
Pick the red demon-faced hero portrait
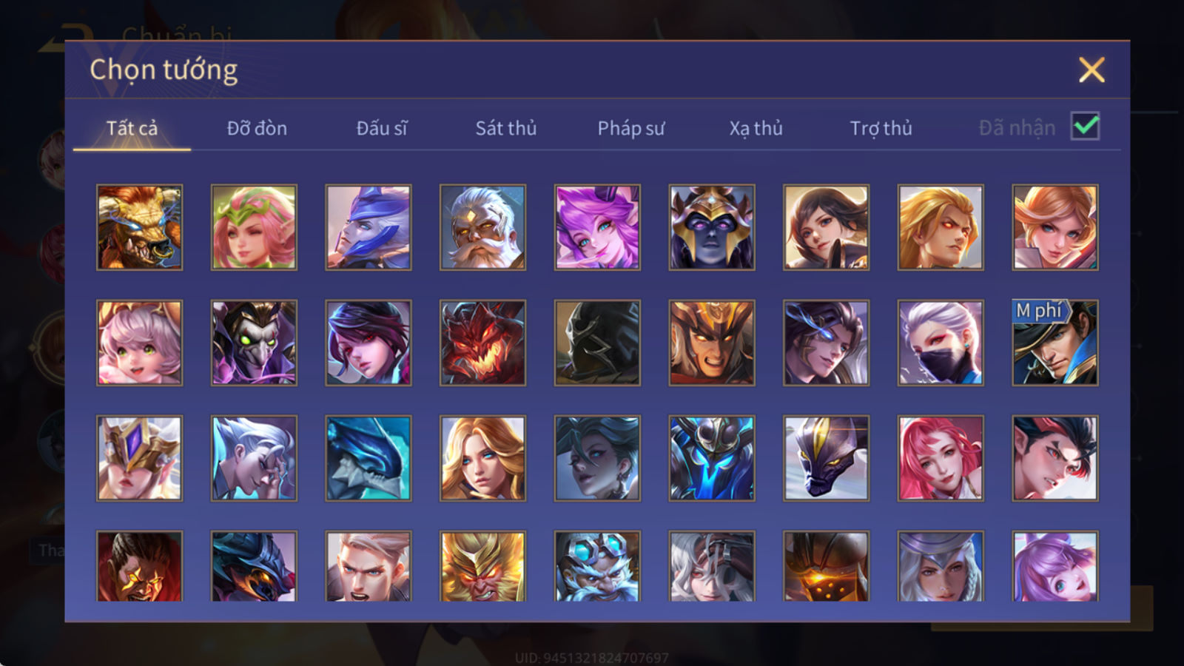[x=482, y=343]
